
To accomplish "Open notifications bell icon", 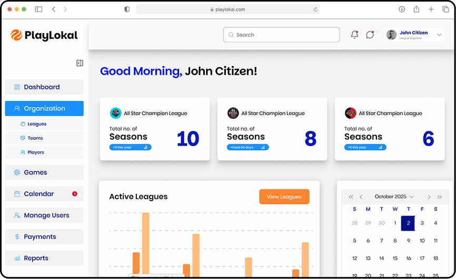I will 354,35.
